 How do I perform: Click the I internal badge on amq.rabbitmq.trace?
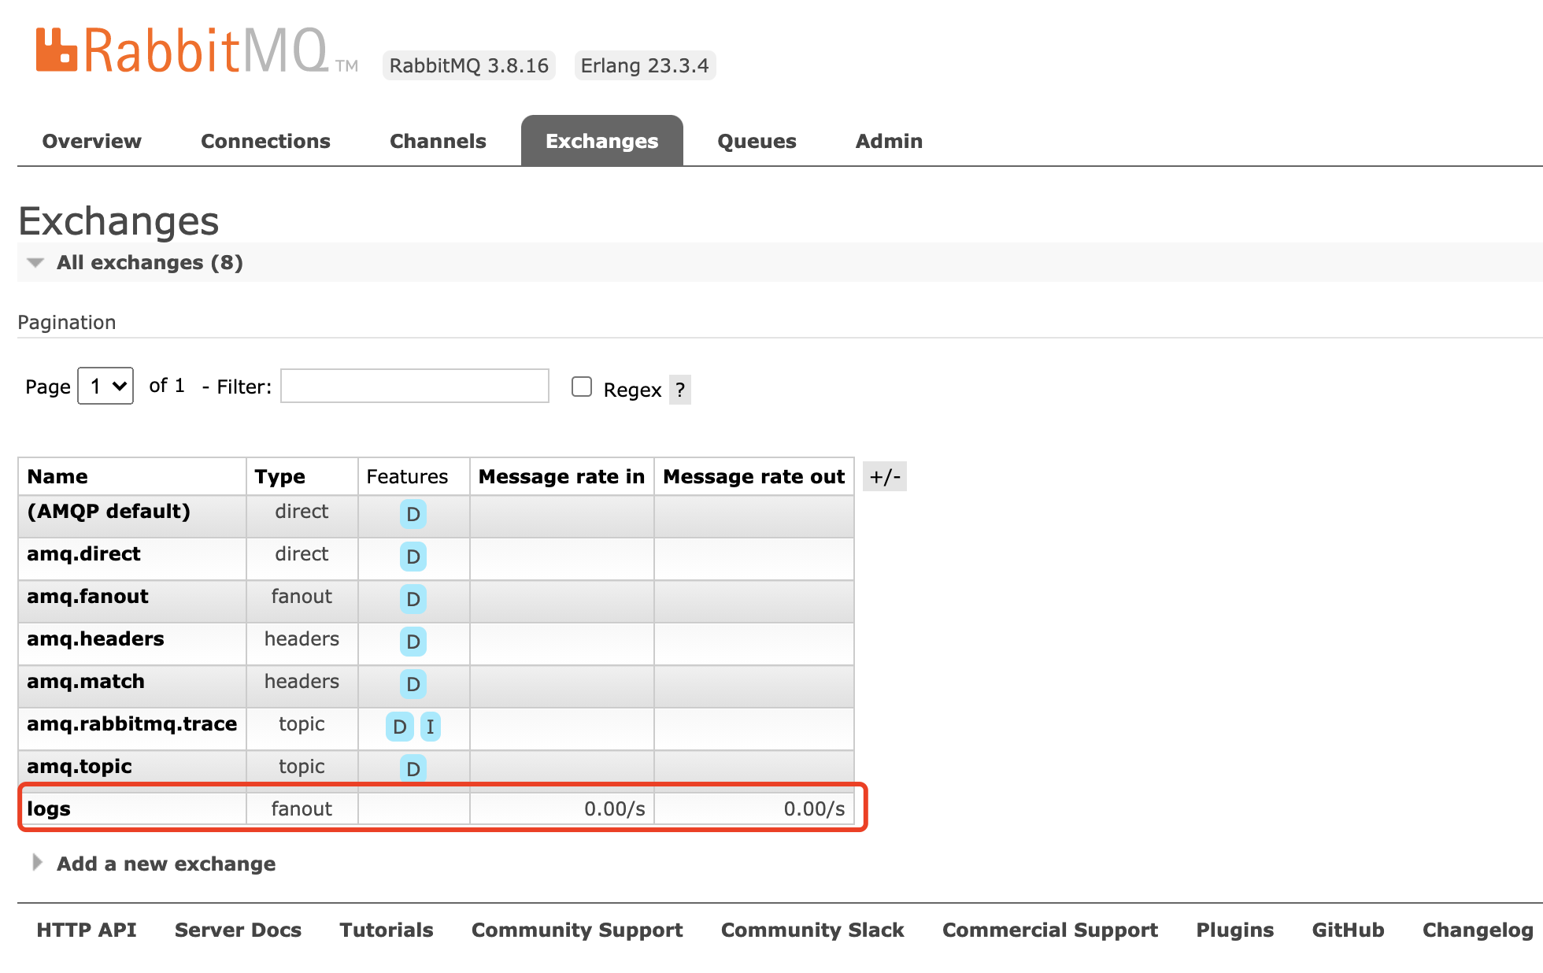pyautogui.click(x=430, y=727)
